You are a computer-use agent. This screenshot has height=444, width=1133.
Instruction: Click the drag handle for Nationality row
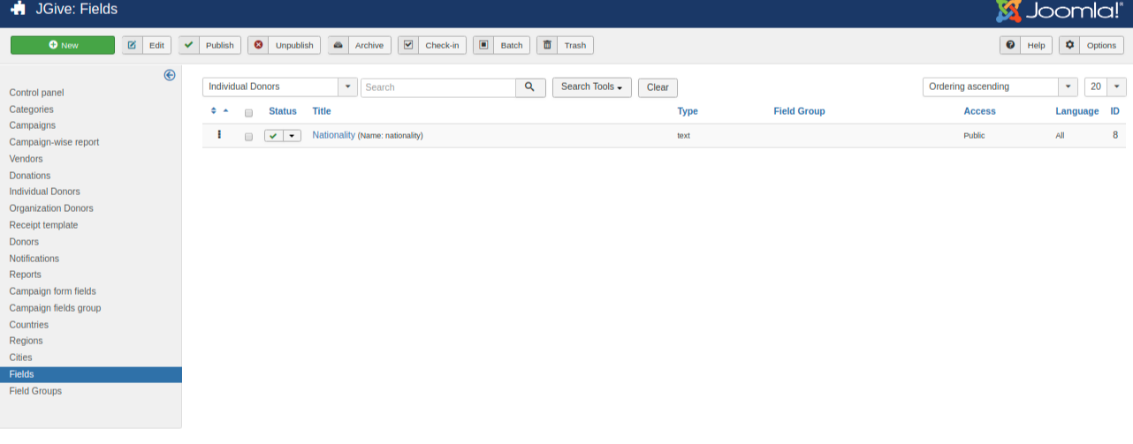click(219, 135)
